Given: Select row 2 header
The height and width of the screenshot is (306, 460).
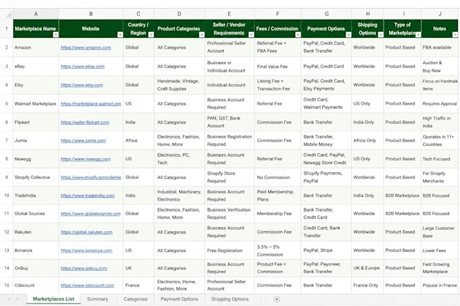Looking at the screenshot, I should 7,47.
